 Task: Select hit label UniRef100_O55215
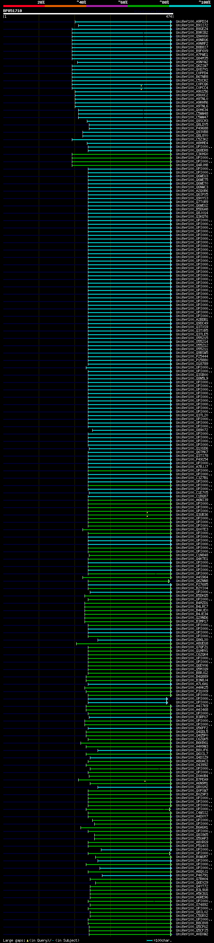pyautogui.click(x=192, y=338)
